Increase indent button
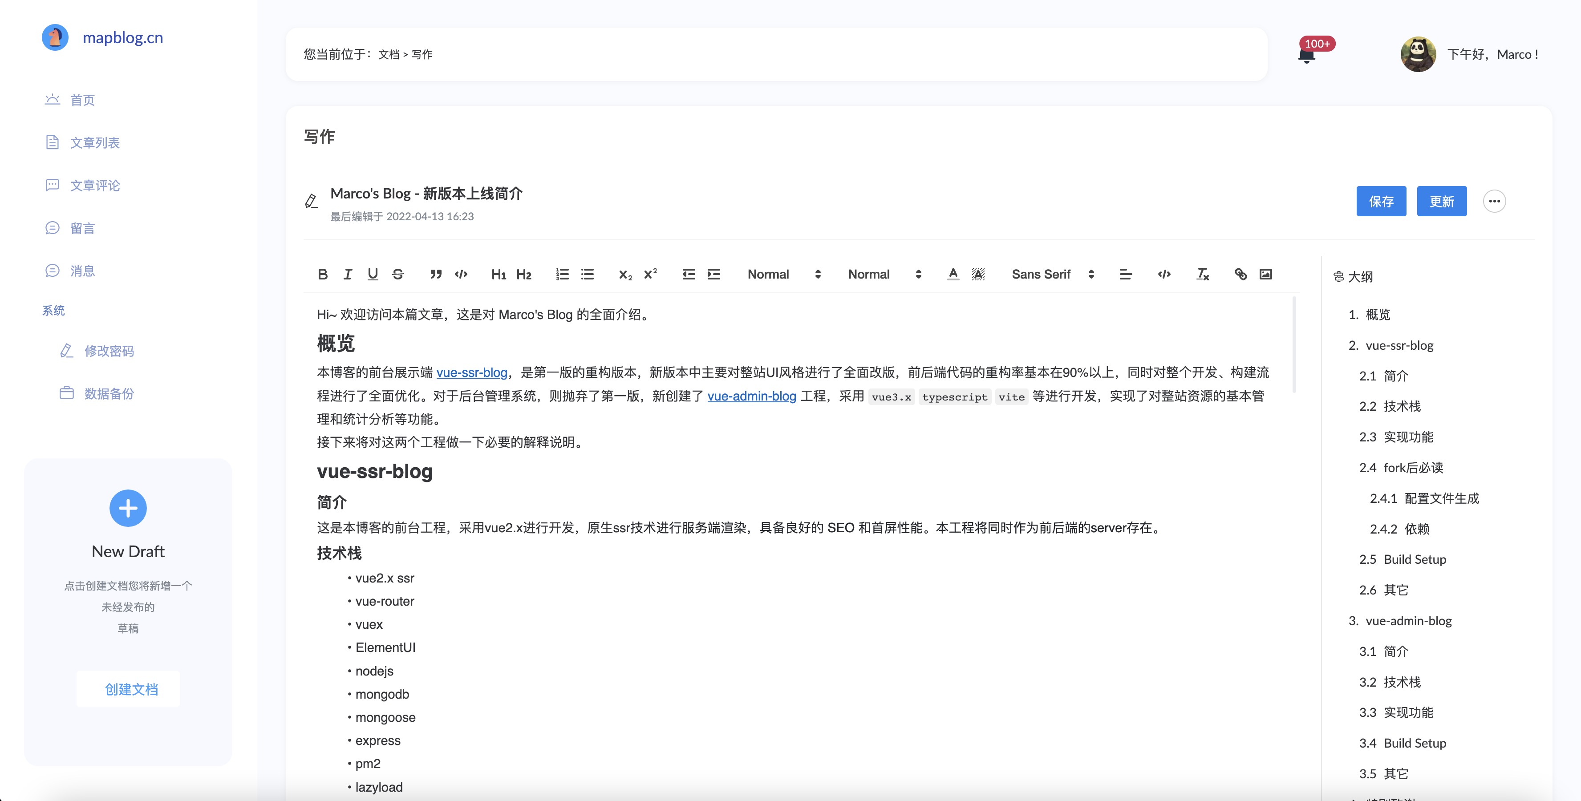The width and height of the screenshot is (1581, 801). click(714, 275)
